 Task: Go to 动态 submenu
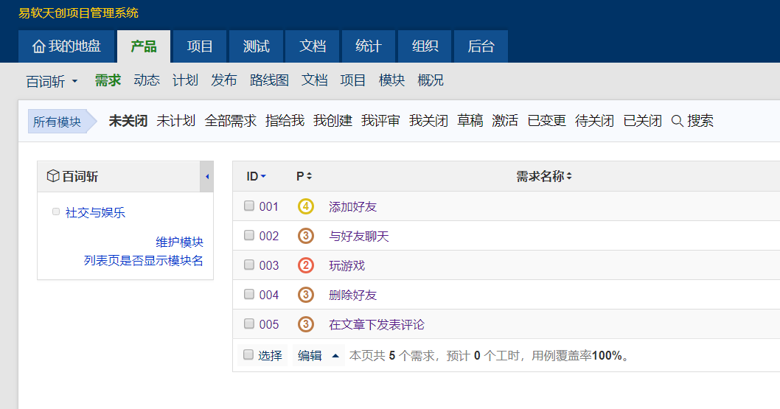[x=147, y=80]
